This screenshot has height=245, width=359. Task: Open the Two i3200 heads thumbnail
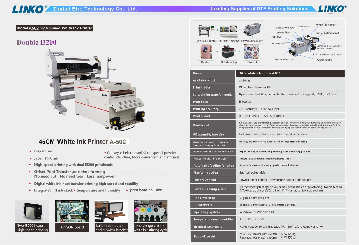[x=32, y=211]
